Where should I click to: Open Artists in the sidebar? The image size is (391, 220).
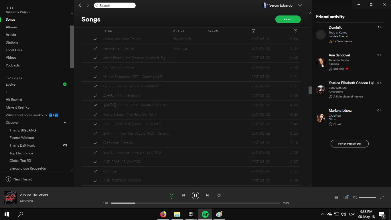(11, 35)
